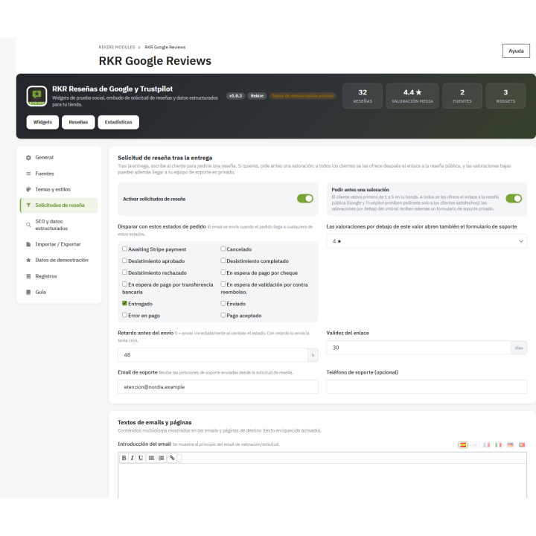Click the Estadísticas button
Image resolution: width=536 pixels, height=536 pixels.
118,122
